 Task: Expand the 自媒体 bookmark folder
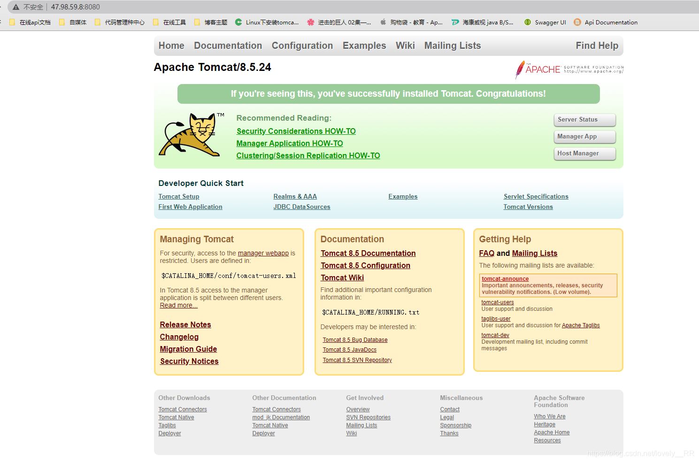point(73,22)
